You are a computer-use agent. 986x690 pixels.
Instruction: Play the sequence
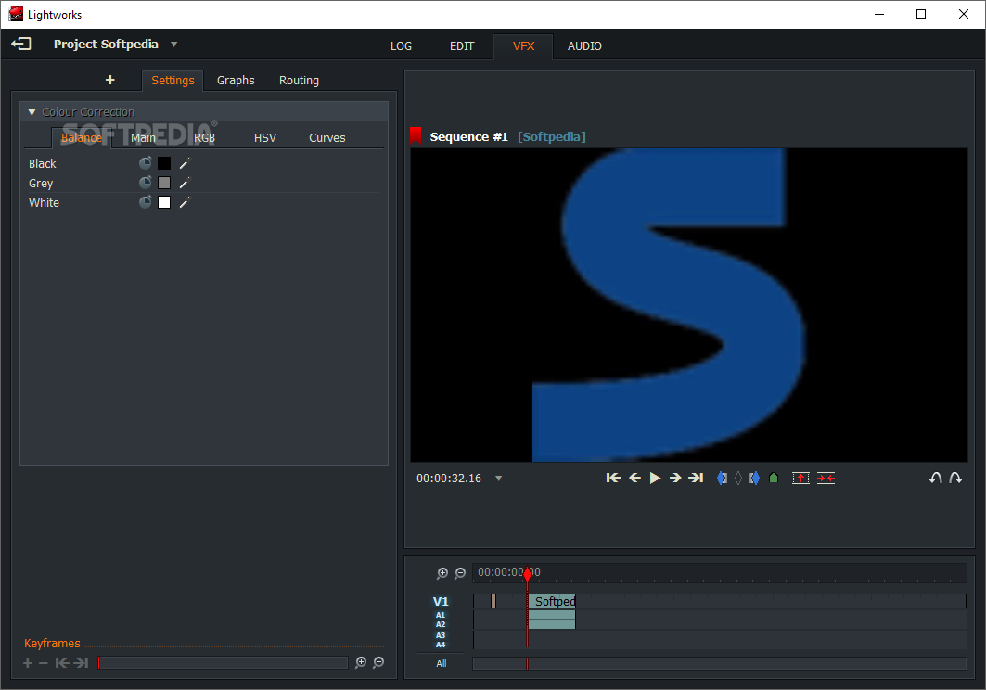(x=655, y=478)
